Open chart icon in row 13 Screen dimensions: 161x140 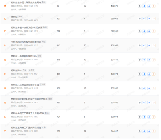[149, 31]
